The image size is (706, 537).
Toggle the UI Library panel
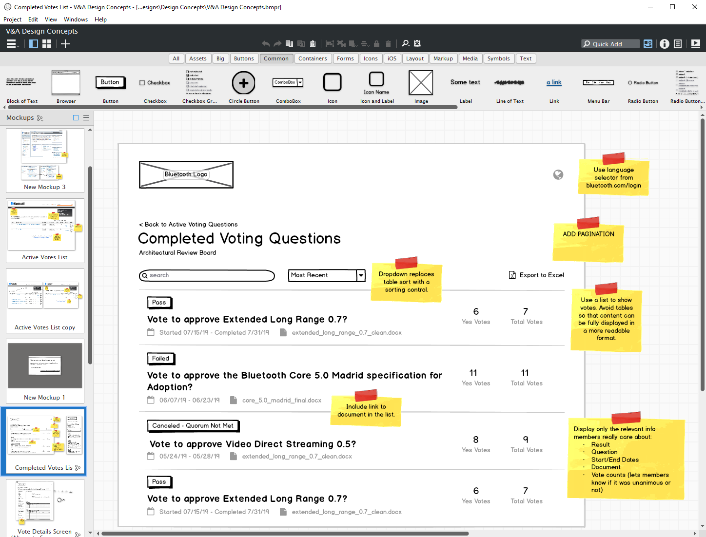point(648,44)
